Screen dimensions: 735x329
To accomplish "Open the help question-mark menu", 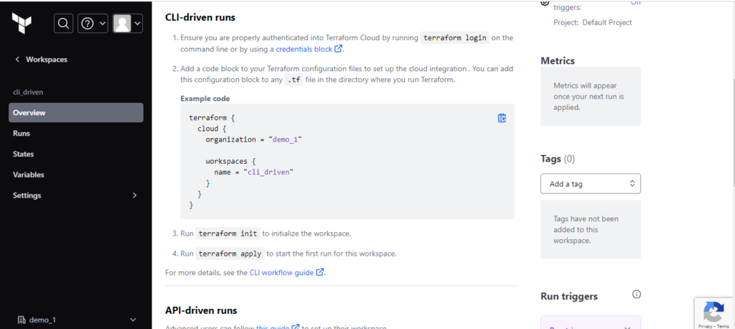I will pos(93,24).
